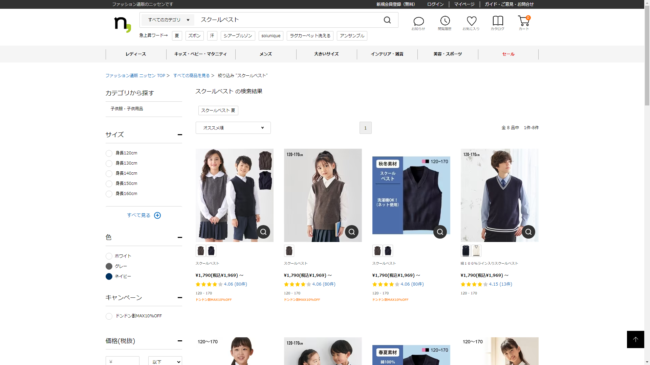The height and width of the screenshot is (365, 650).
Task: Open the オススメ順 sort dropdown
Action: [233, 128]
